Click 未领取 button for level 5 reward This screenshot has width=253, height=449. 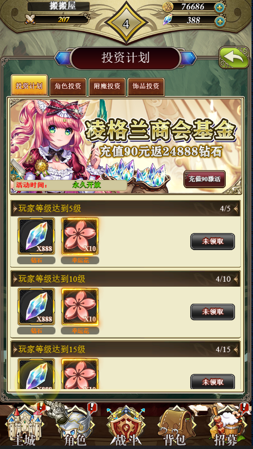(213, 241)
